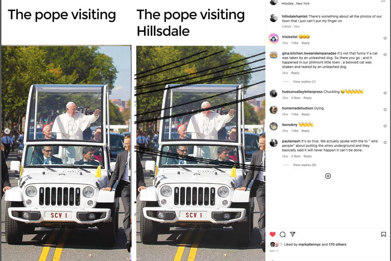Screen dimensions: 391x261
Task: Expand View replies (1) under gina.kitchen comment
Action: pos(304,82)
